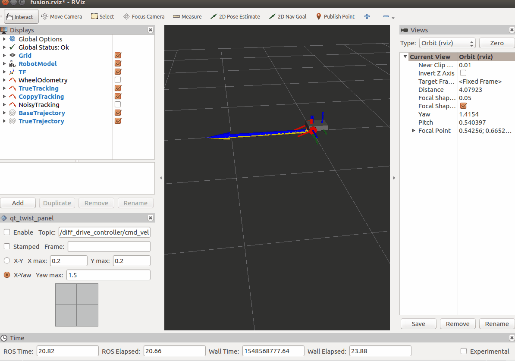This screenshot has height=361, width=515.
Task: Select the 2D Pose Estimate tool
Action: pyautogui.click(x=235, y=16)
